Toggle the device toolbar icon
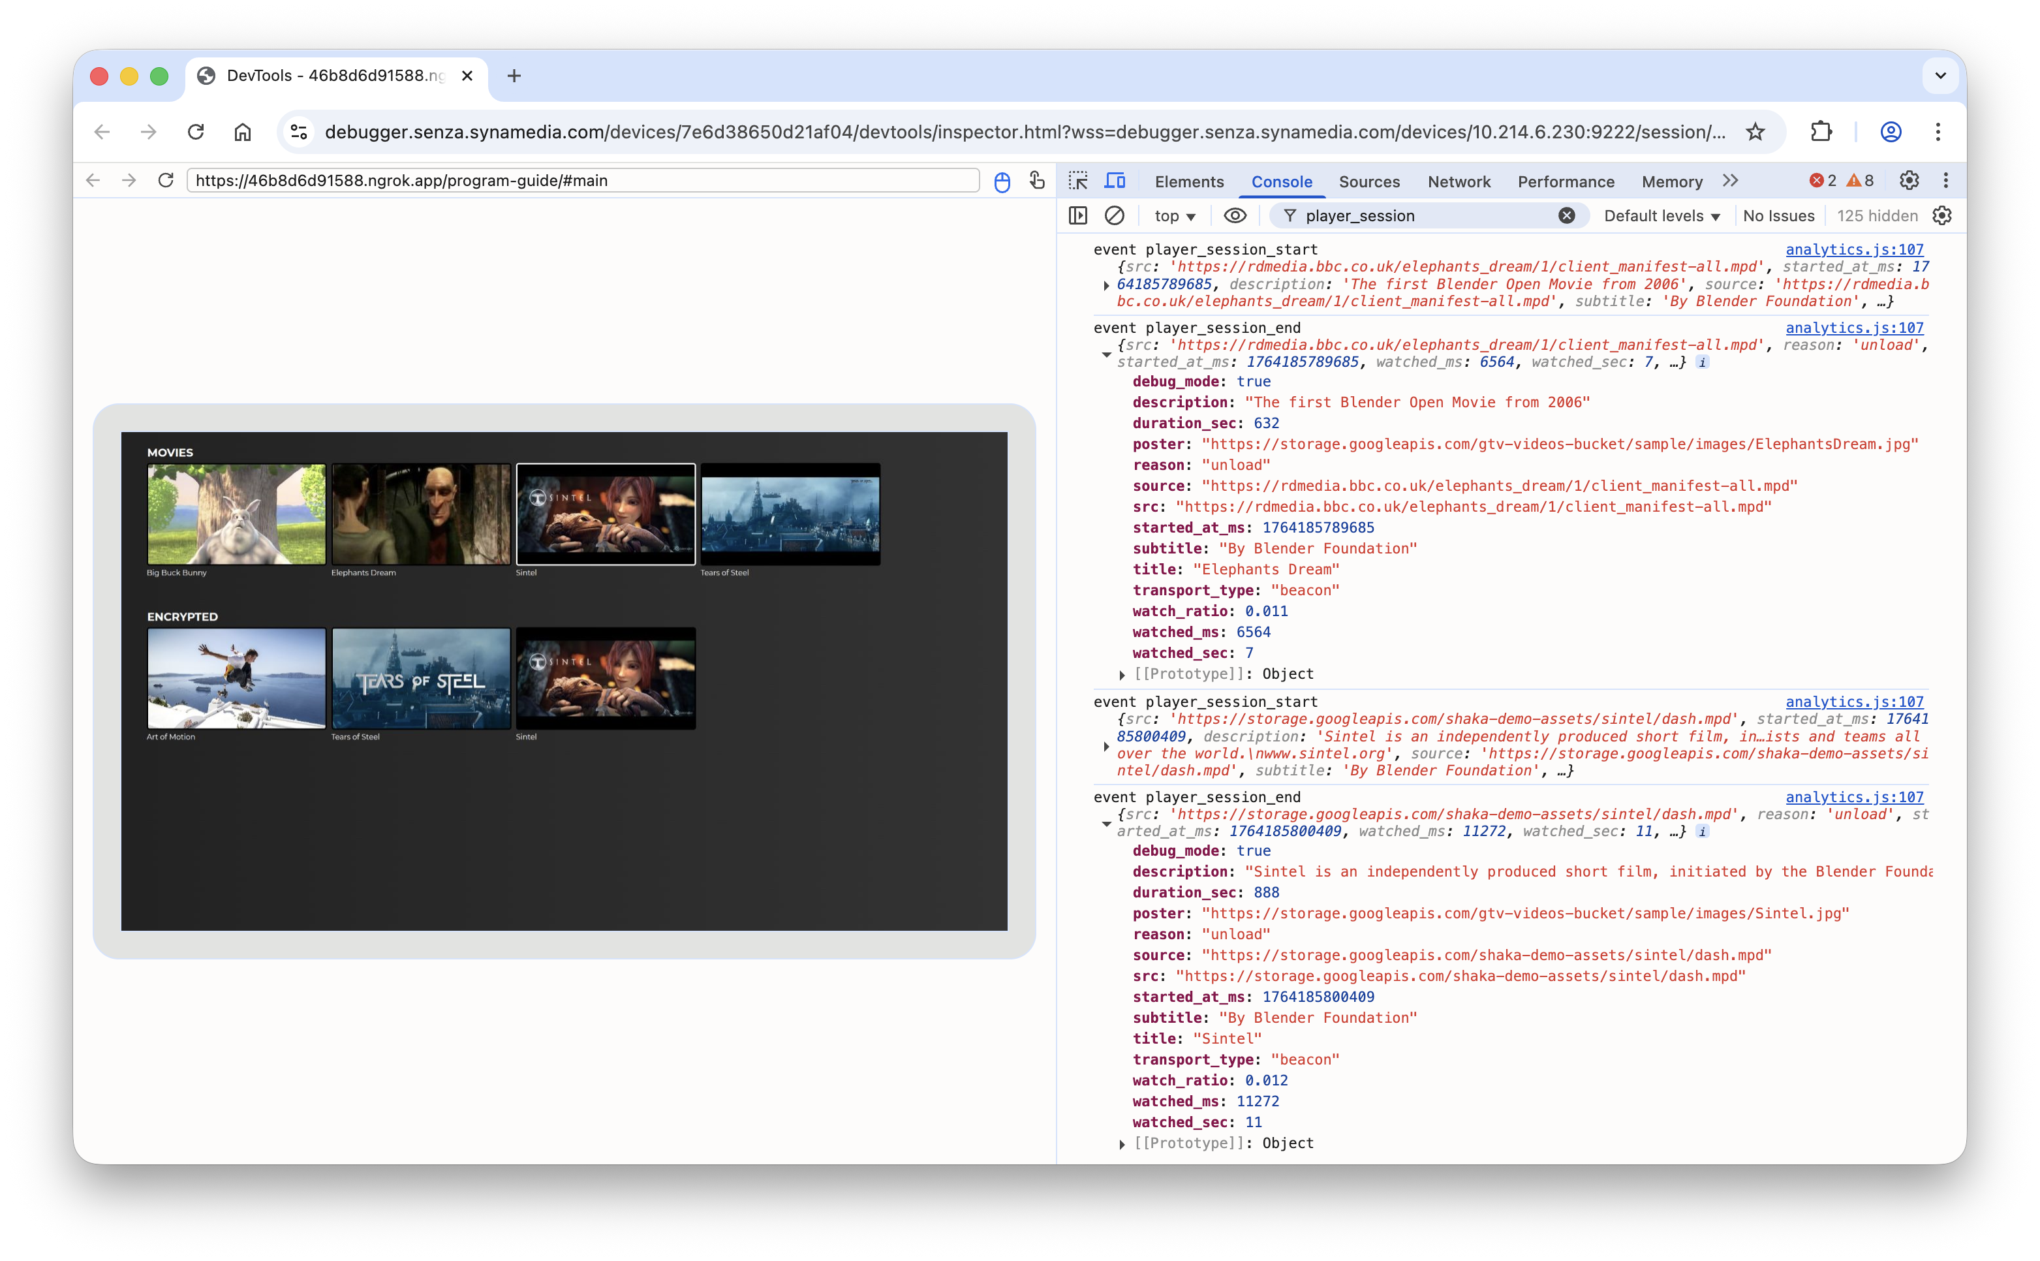Viewport: 2040px width, 1261px height. click(1115, 181)
